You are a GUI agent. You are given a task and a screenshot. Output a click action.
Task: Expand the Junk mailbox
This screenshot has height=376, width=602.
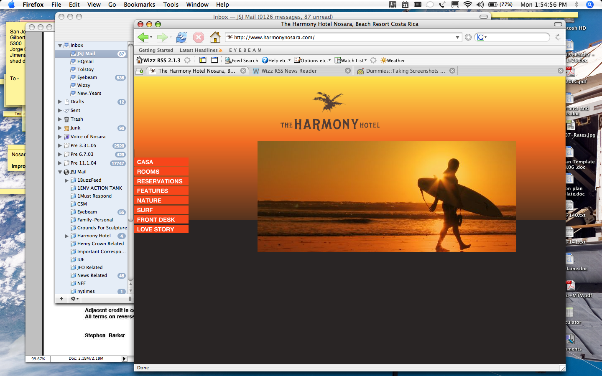pos(60,128)
